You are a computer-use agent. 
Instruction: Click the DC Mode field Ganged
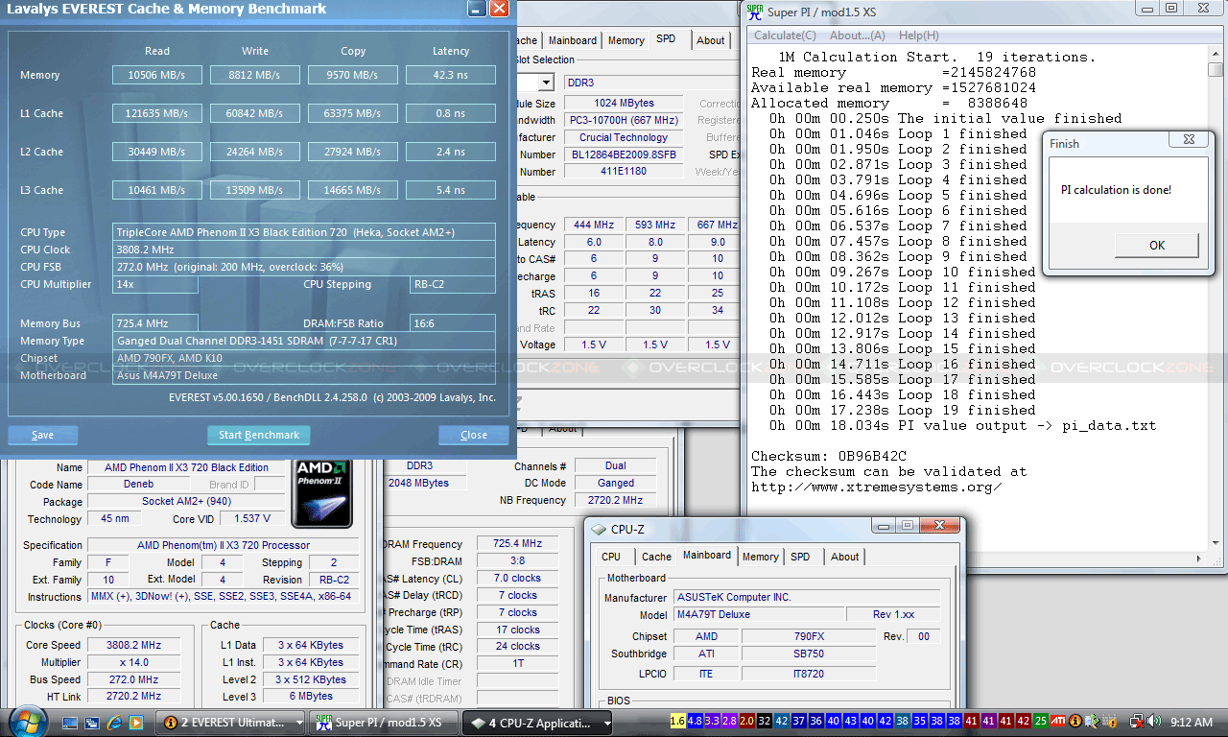pyautogui.click(x=615, y=483)
